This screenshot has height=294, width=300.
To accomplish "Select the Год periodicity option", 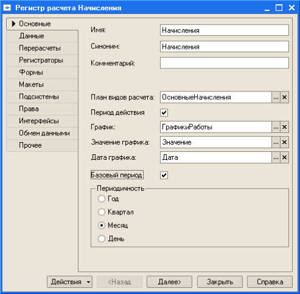I will pos(101,199).
